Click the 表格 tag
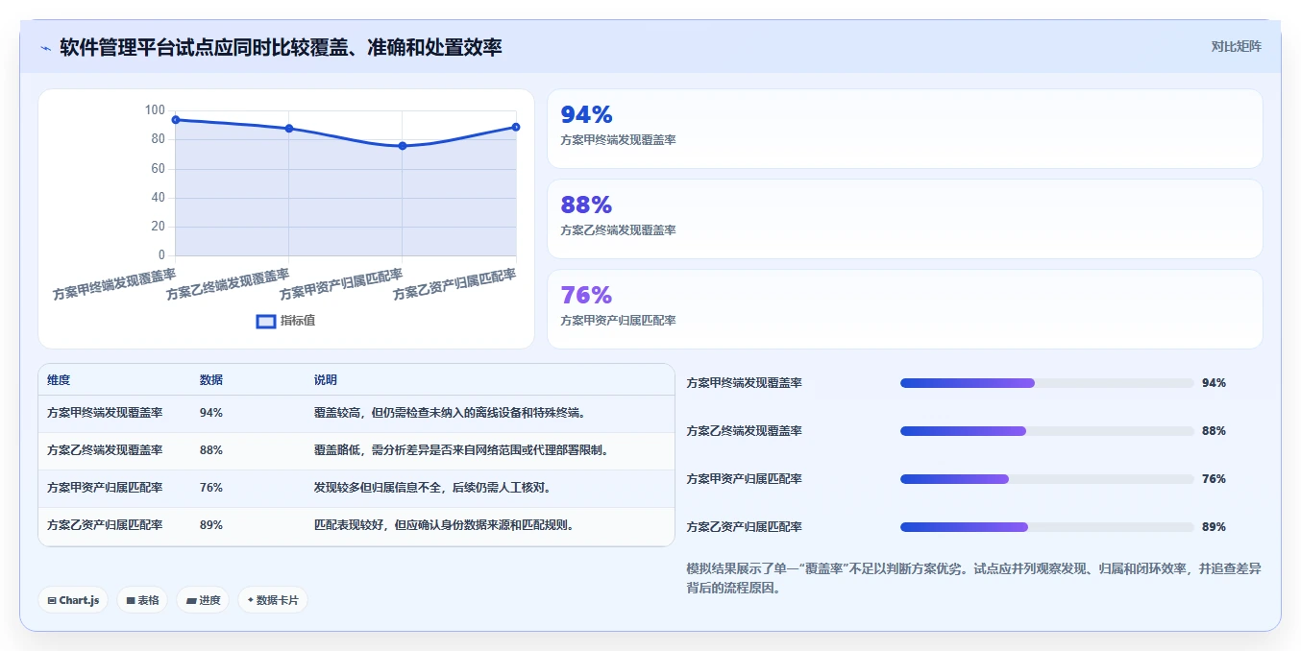 (142, 600)
